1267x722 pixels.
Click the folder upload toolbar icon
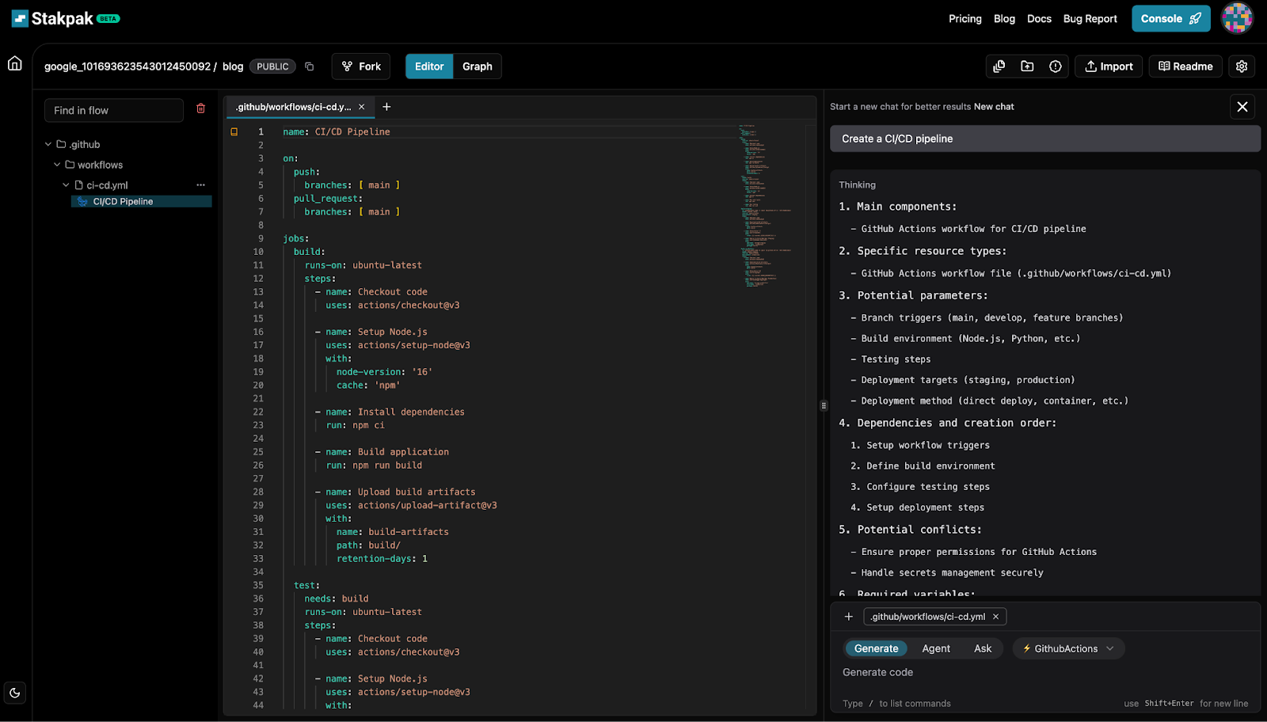point(1027,66)
